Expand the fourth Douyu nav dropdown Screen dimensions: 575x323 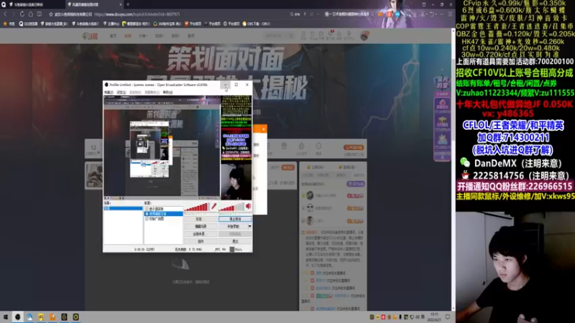tap(159, 36)
